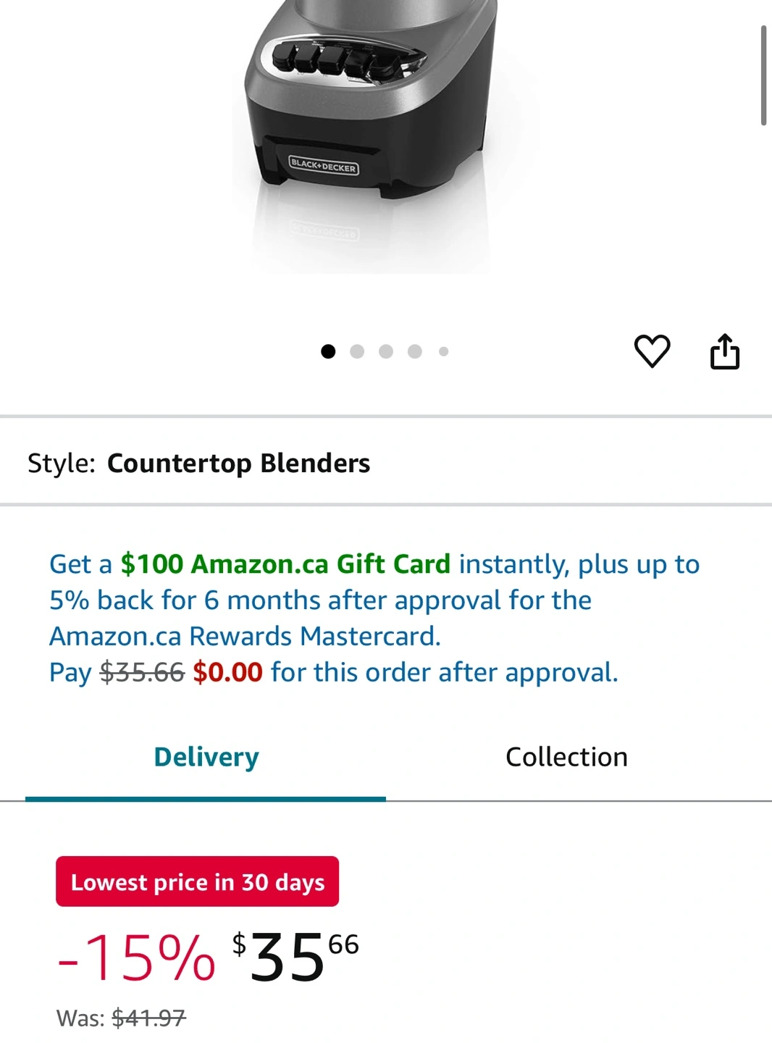Tap the Lowest price in 30 days badge
This screenshot has height=1043, width=772.
click(x=197, y=882)
